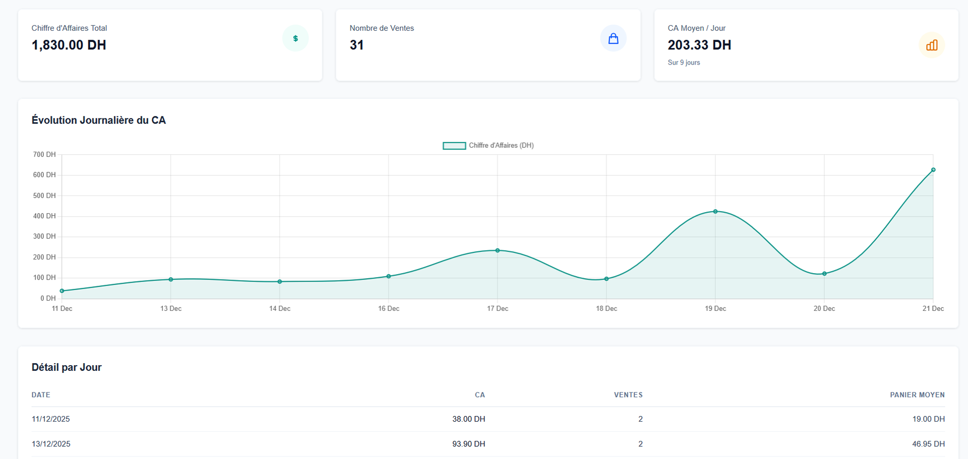Click the chart data point for 21 Dec
The image size is (968, 459).
[x=933, y=170]
